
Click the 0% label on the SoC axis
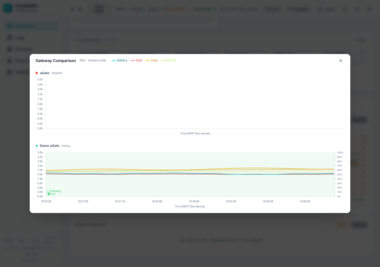pos(339,196)
